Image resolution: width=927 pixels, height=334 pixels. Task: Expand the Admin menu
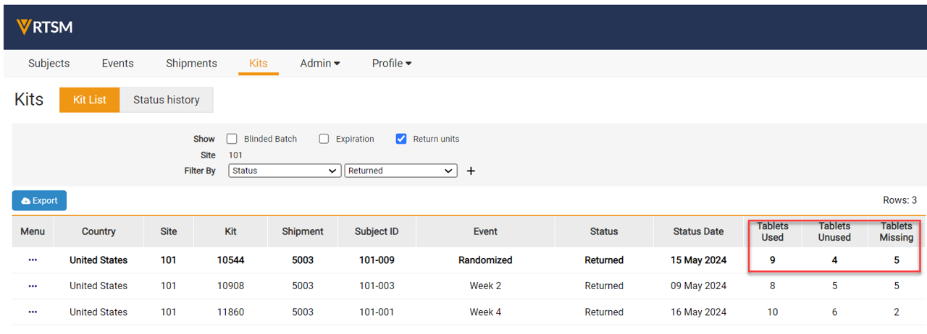(x=320, y=64)
